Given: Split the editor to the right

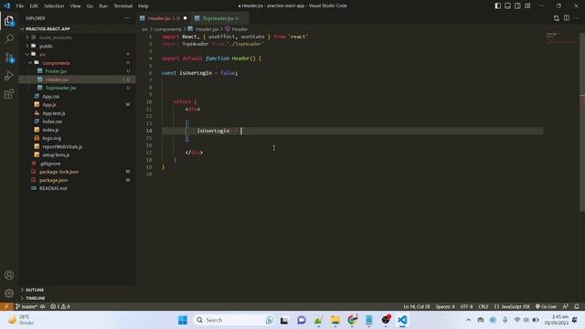Looking at the screenshot, I should click(567, 18).
